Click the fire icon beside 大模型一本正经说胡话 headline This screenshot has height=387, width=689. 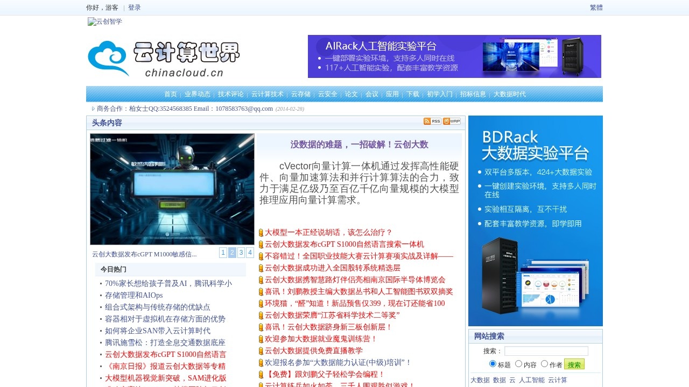262,232
